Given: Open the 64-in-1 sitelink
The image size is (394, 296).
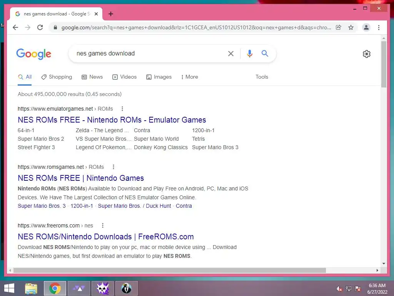Looking at the screenshot, I should [x=26, y=130].
